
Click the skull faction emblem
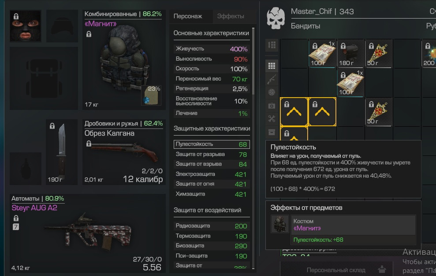pyautogui.click(x=276, y=19)
